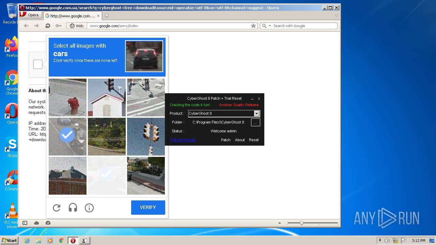Show hidden tray icons arrow
Screen dimensions: 436x245
pos(380,241)
